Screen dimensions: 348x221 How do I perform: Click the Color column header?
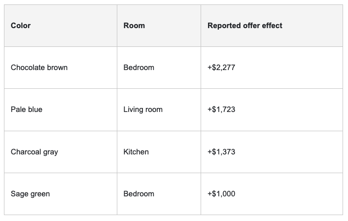[21, 26]
